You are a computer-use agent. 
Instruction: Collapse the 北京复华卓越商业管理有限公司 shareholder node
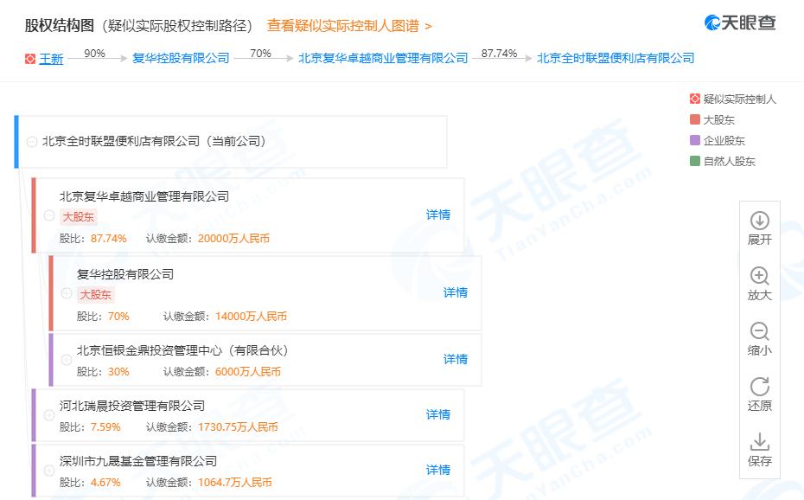coord(49,215)
